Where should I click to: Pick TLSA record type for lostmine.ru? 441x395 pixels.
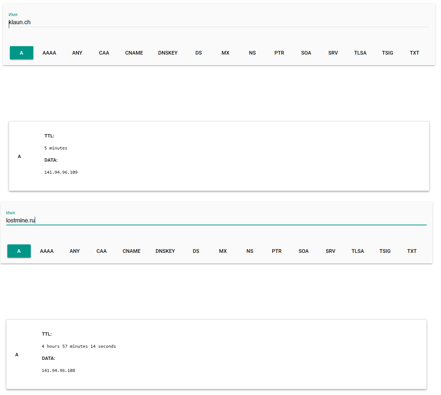click(x=358, y=251)
